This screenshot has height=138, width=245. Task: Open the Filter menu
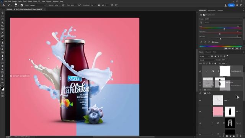[x=35, y=2]
